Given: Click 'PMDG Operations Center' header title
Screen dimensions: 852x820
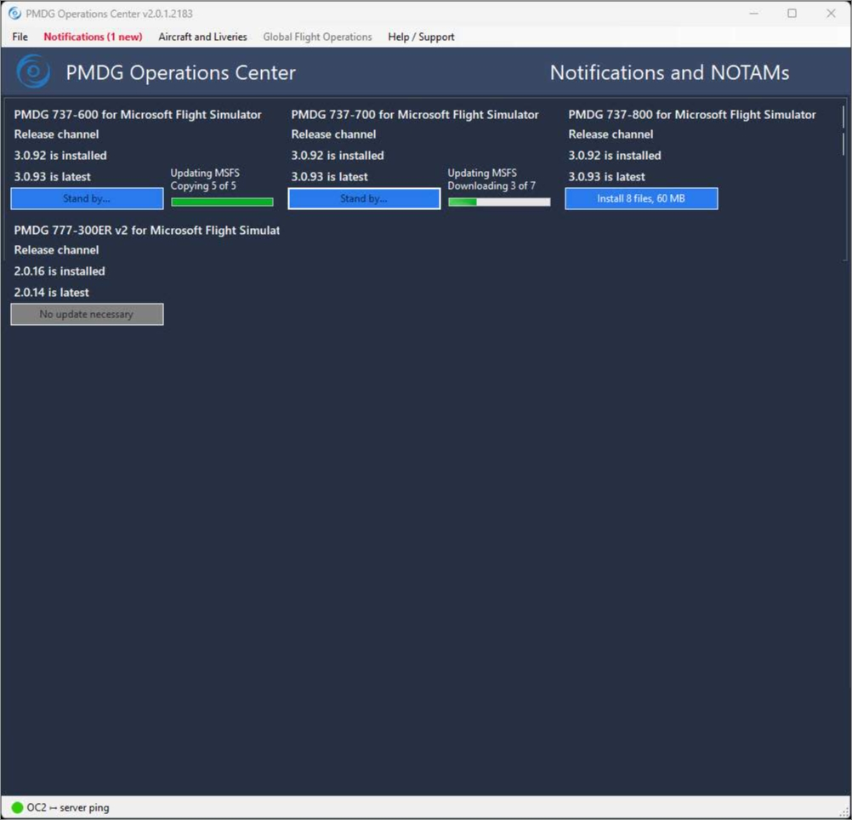Looking at the screenshot, I should click(180, 72).
